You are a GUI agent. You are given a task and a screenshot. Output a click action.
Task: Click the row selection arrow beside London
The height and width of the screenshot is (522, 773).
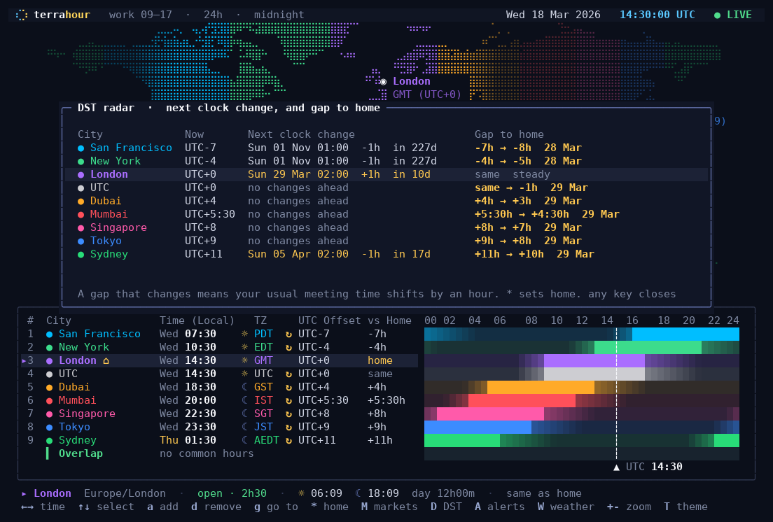coord(24,360)
